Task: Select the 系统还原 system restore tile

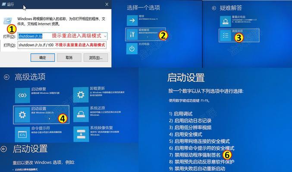Action: tap(81, 114)
